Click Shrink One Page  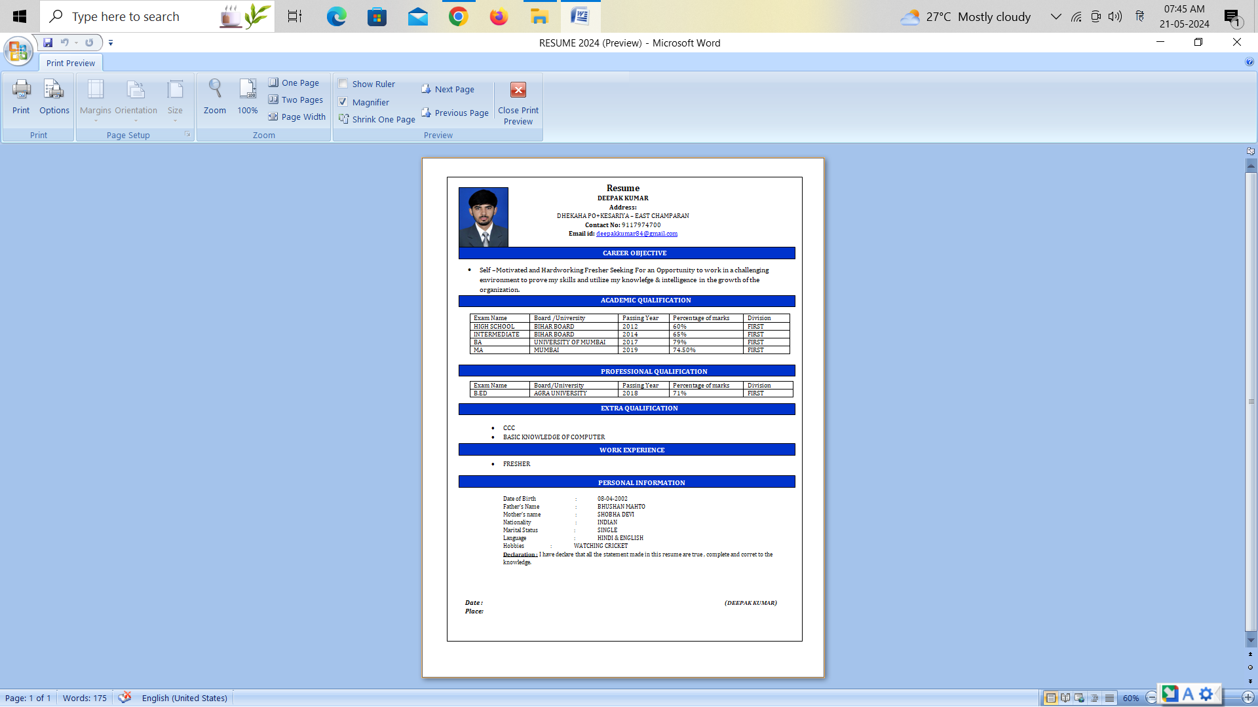[x=377, y=119]
